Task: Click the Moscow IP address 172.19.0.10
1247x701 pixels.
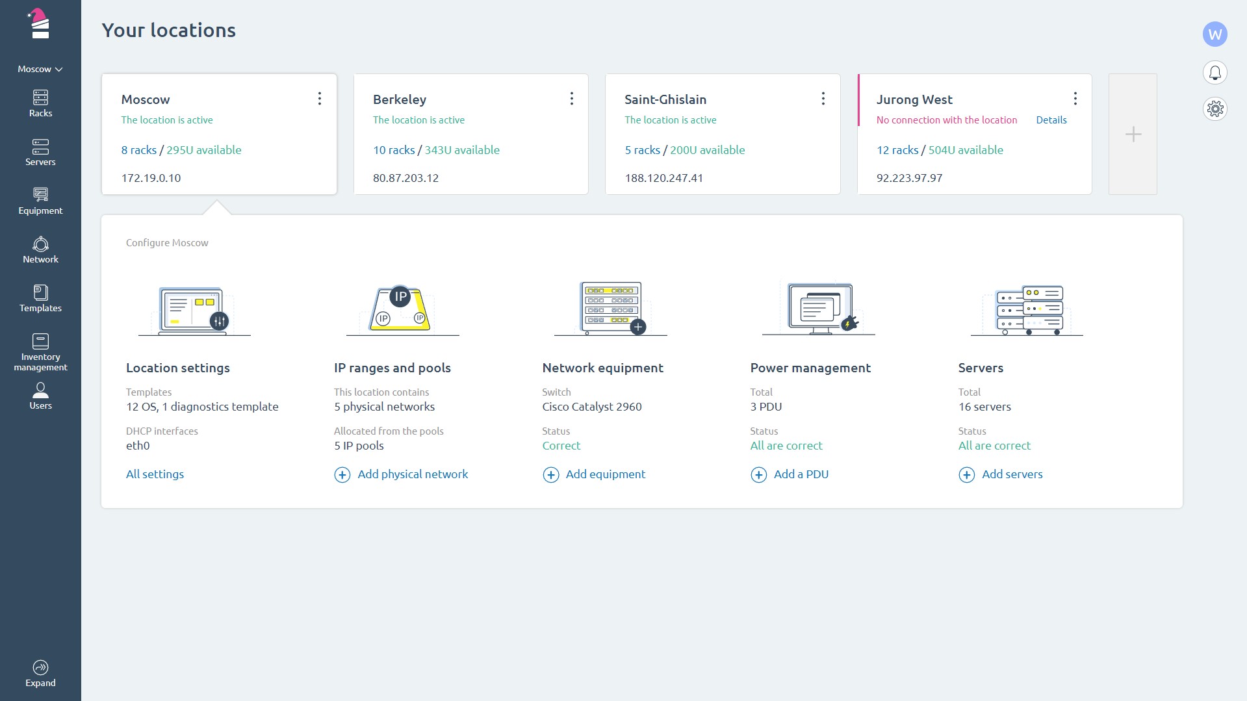Action: (151, 178)
